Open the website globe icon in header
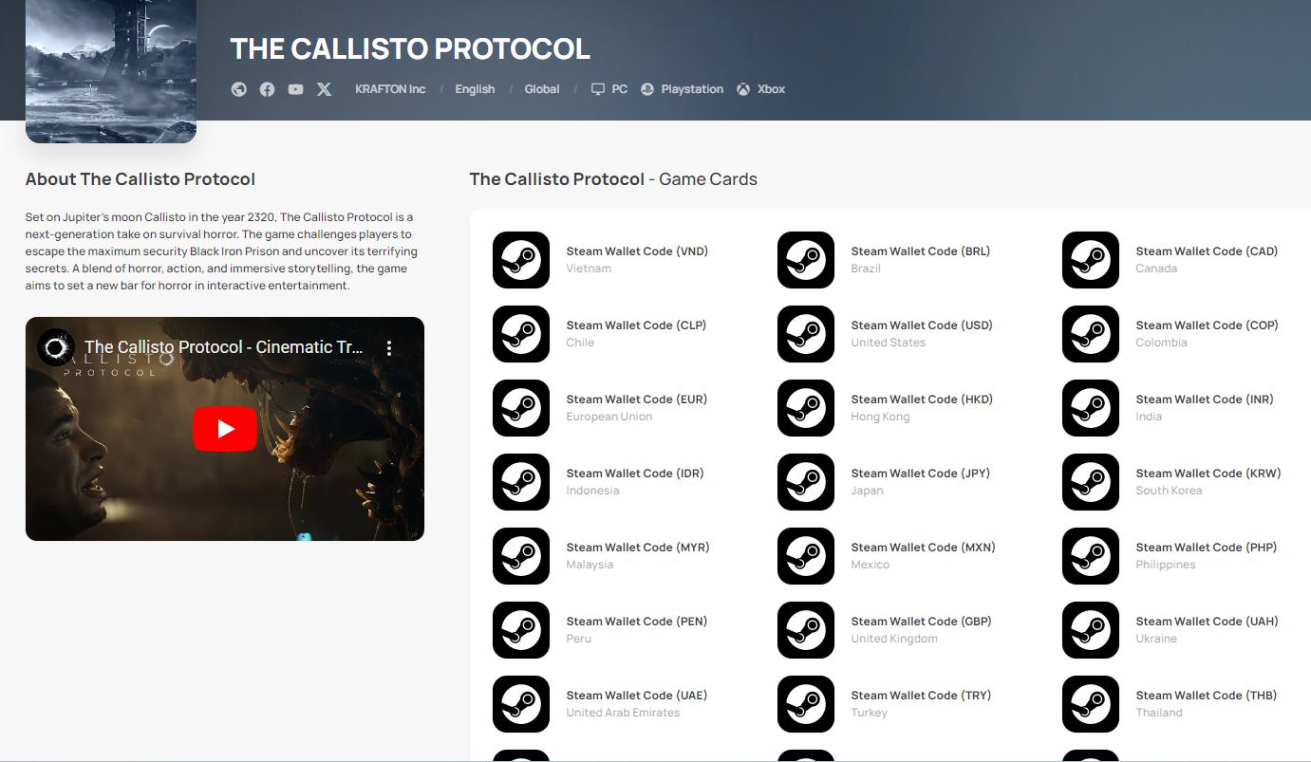This screenshot has width=1311, height=762. [x=239, y=89]
